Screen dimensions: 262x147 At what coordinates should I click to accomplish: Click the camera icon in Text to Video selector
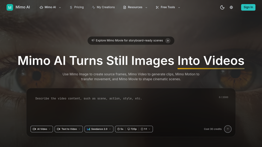[x=58, y=129]
